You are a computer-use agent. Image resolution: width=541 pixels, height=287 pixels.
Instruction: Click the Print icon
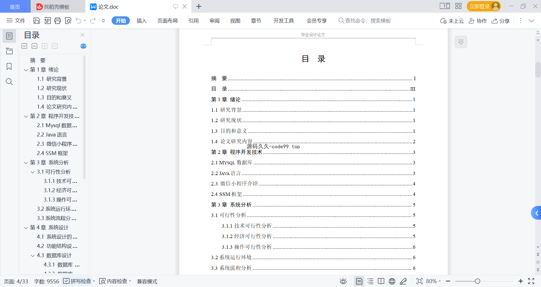point(57,21)
